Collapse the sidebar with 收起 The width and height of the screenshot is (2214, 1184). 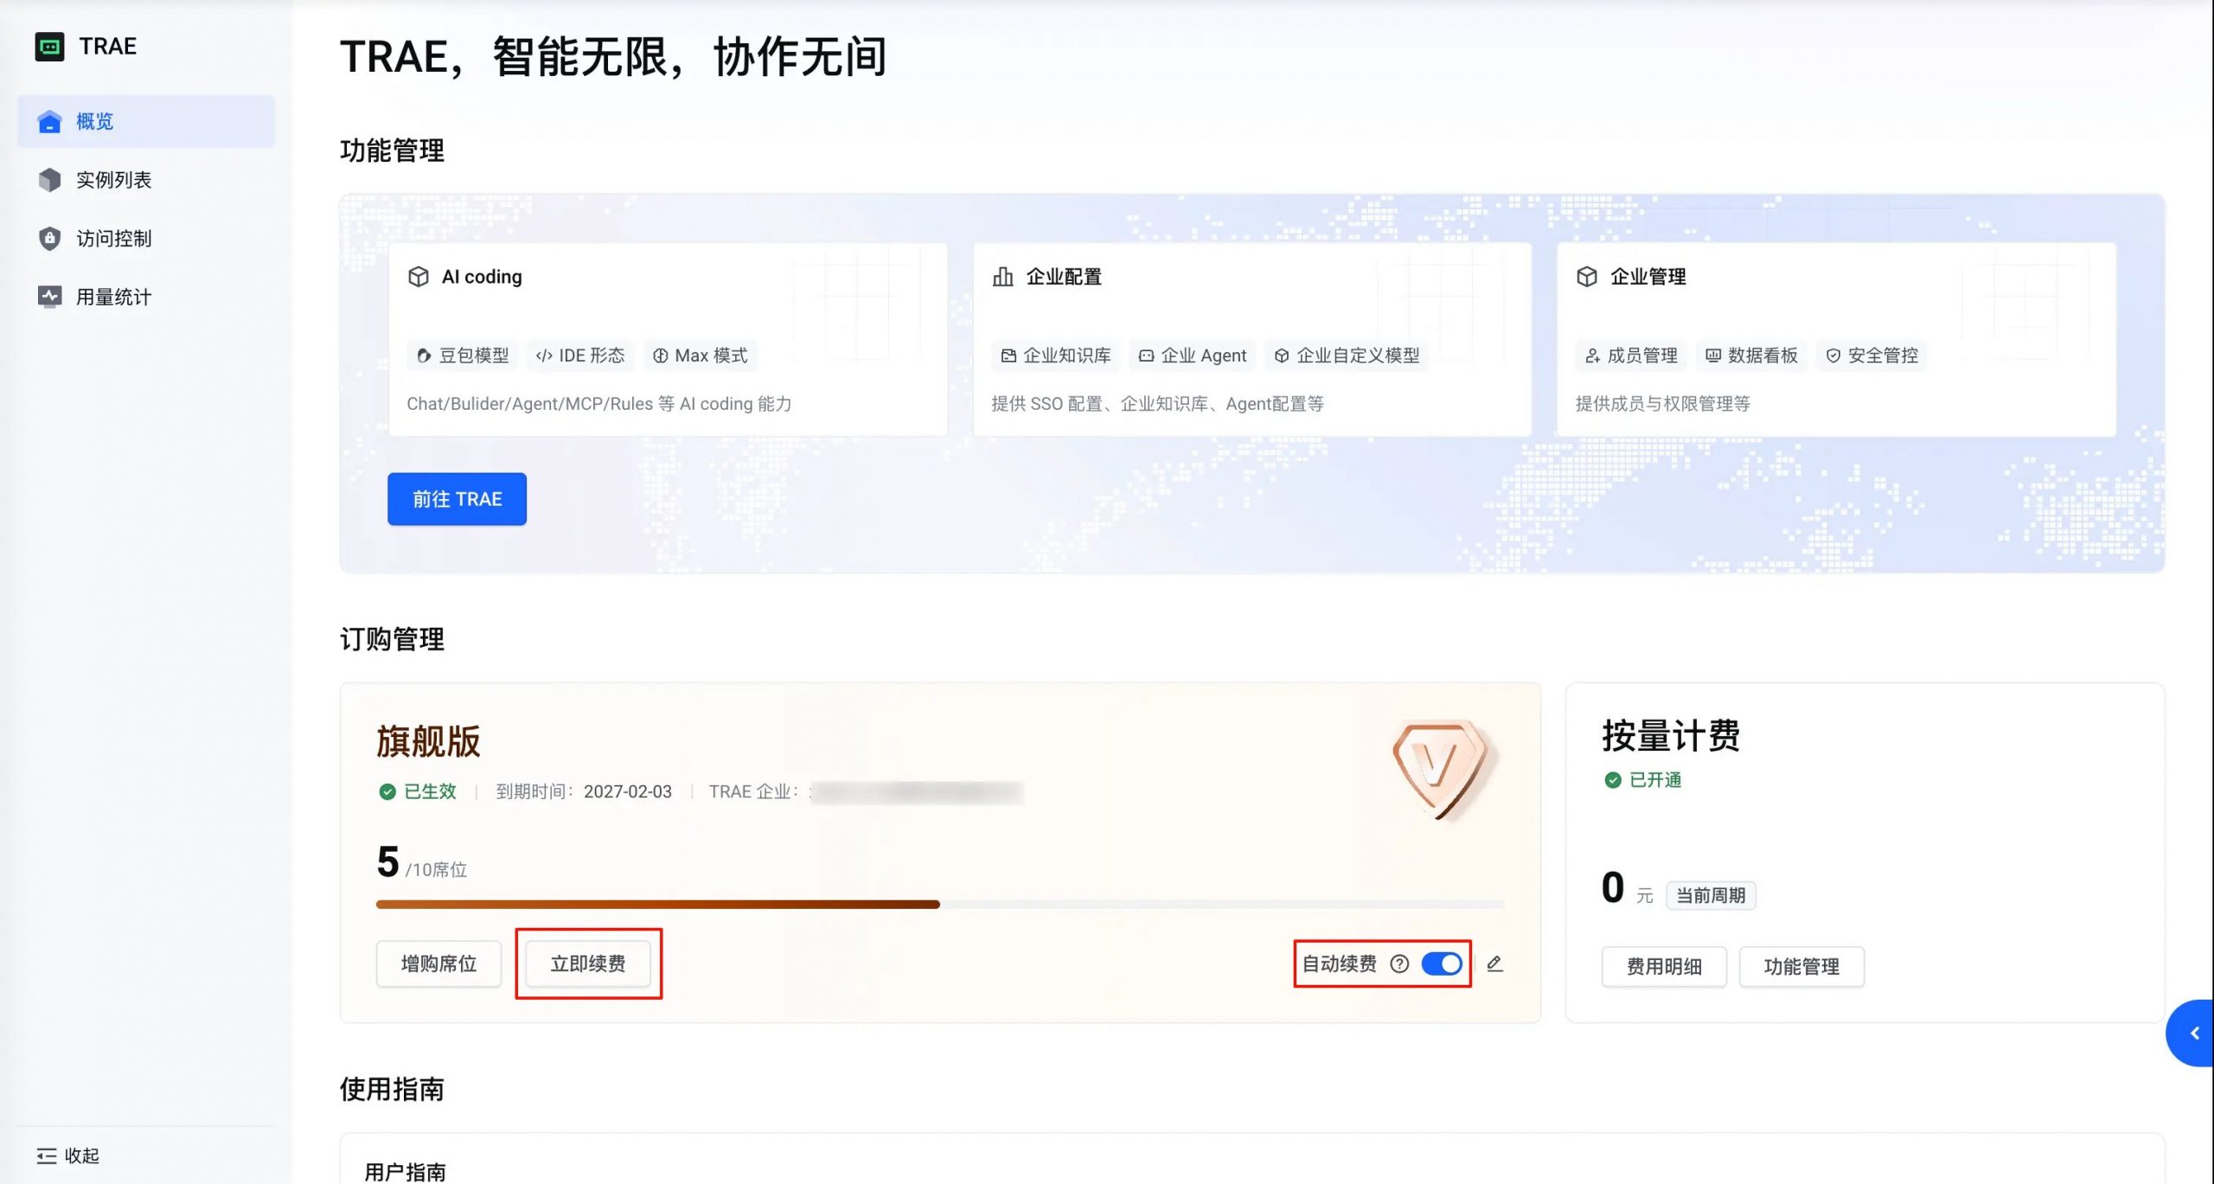(x=68, y=1155)
